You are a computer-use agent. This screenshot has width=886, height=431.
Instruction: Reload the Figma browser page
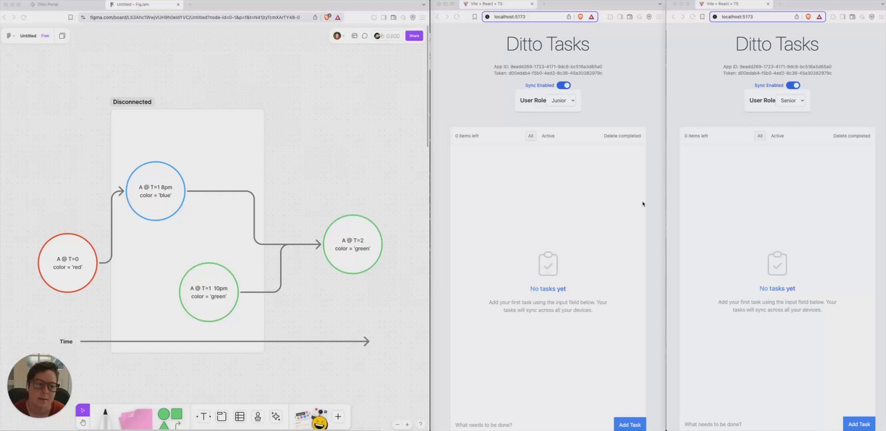tap(23, 17)
